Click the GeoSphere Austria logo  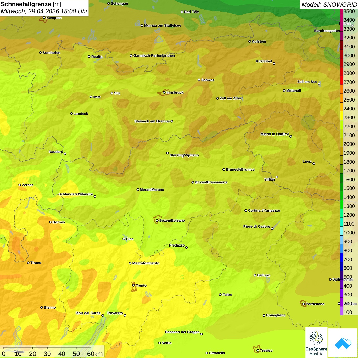pyautogui.click(x=316, y=342)
